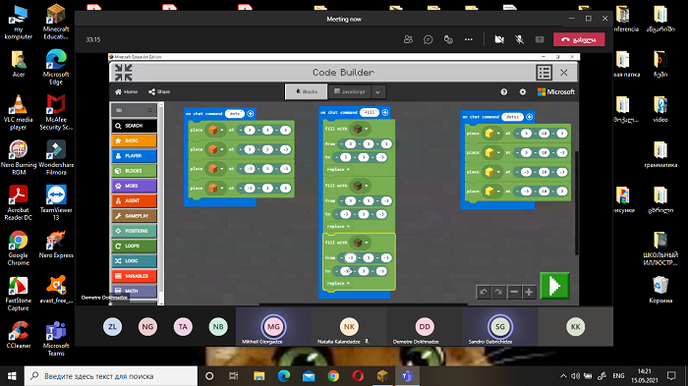Show participants in the Teams meeting
The height and width of the screenshot is (386, 688).
point(408,39)
